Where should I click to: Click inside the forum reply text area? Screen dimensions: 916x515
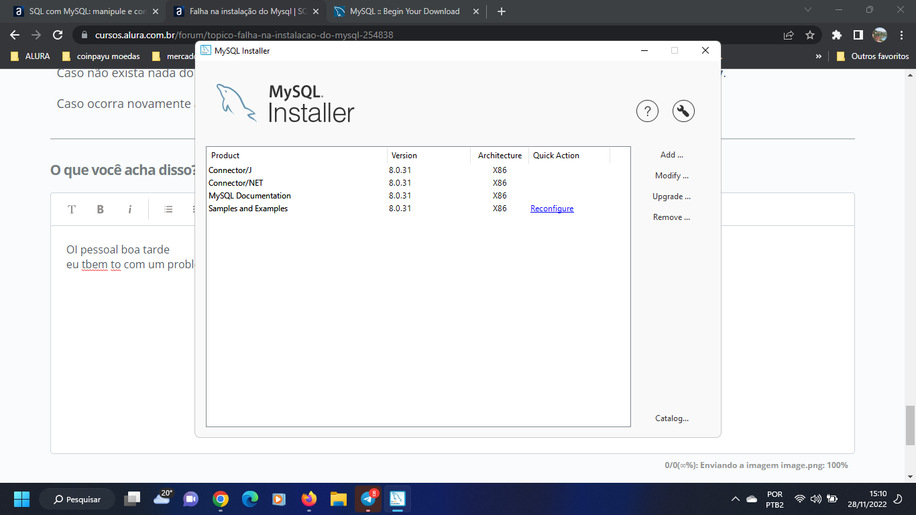click(453, 339)
